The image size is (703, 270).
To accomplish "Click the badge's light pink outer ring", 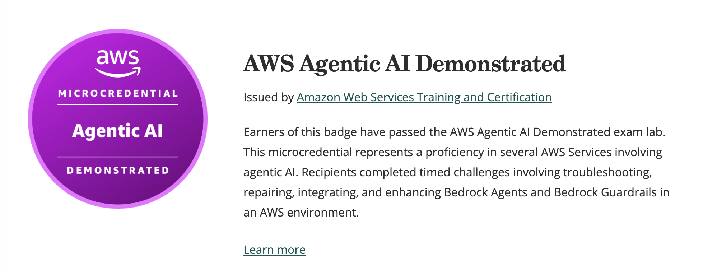I will (30, 118).
